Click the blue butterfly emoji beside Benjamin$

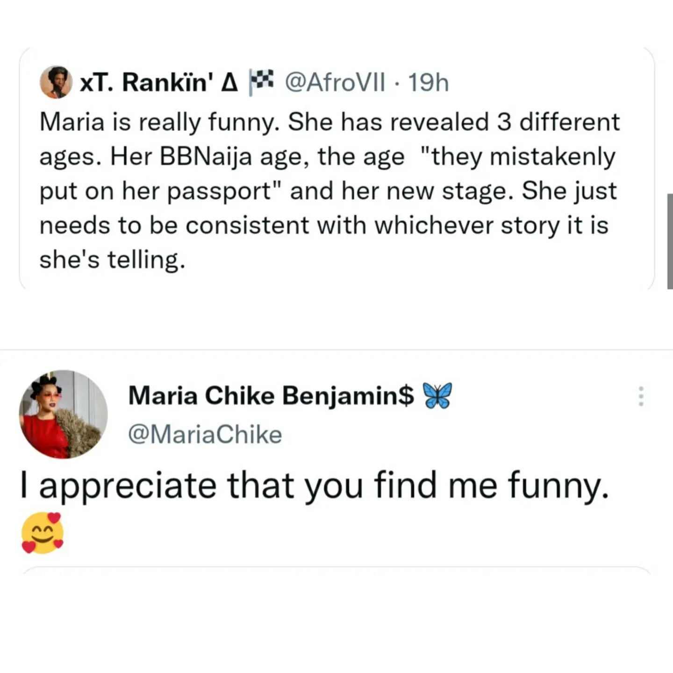click(437, 396)
